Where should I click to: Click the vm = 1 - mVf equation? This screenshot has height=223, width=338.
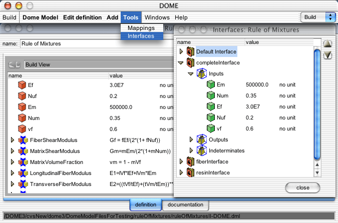point(125,162)
